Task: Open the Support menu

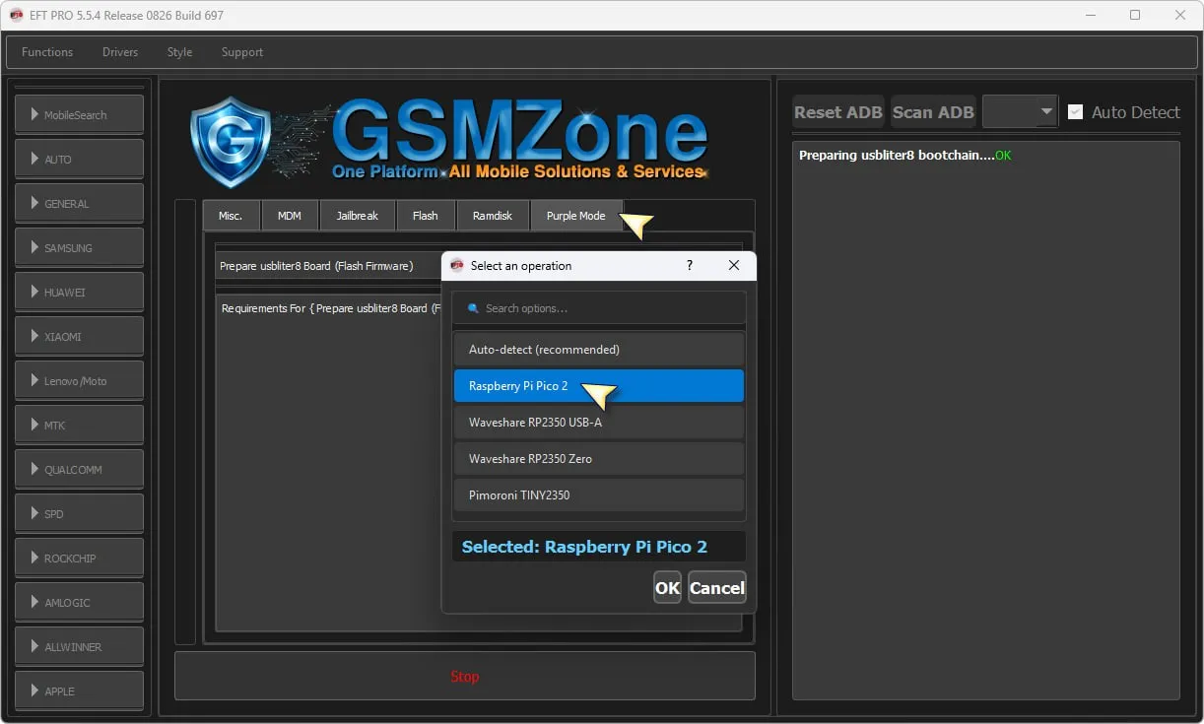Action: tap(242, 52)
